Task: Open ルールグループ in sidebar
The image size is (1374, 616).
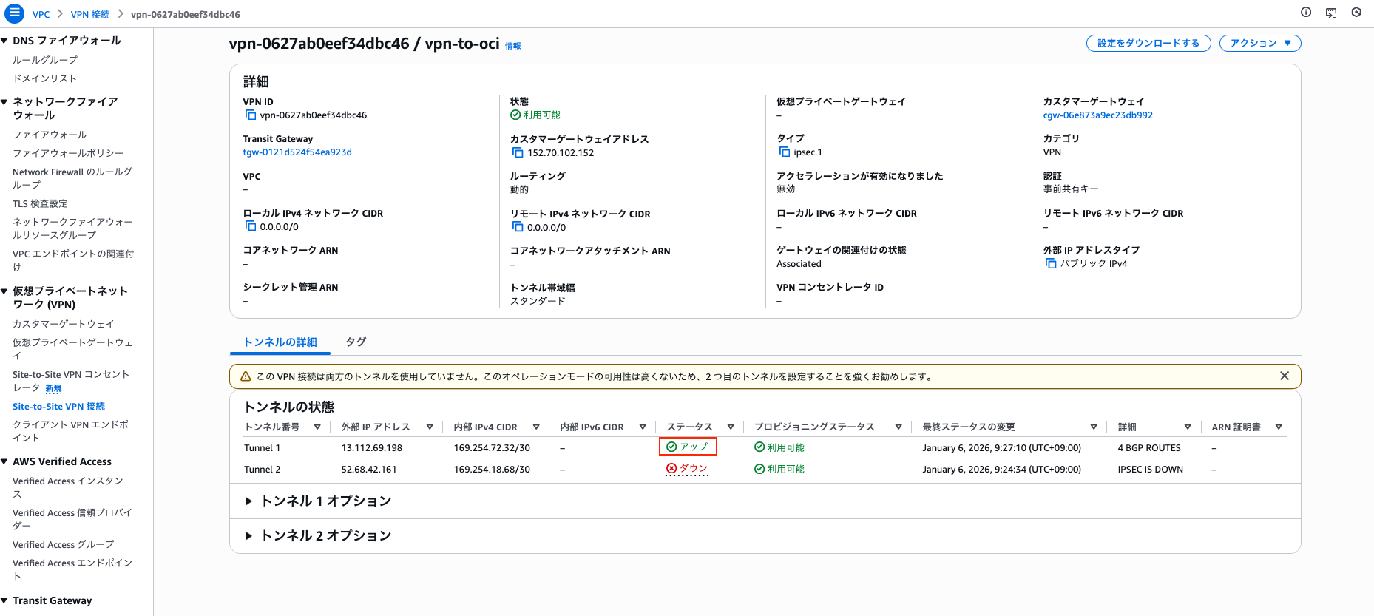Action: coord(45,60)
